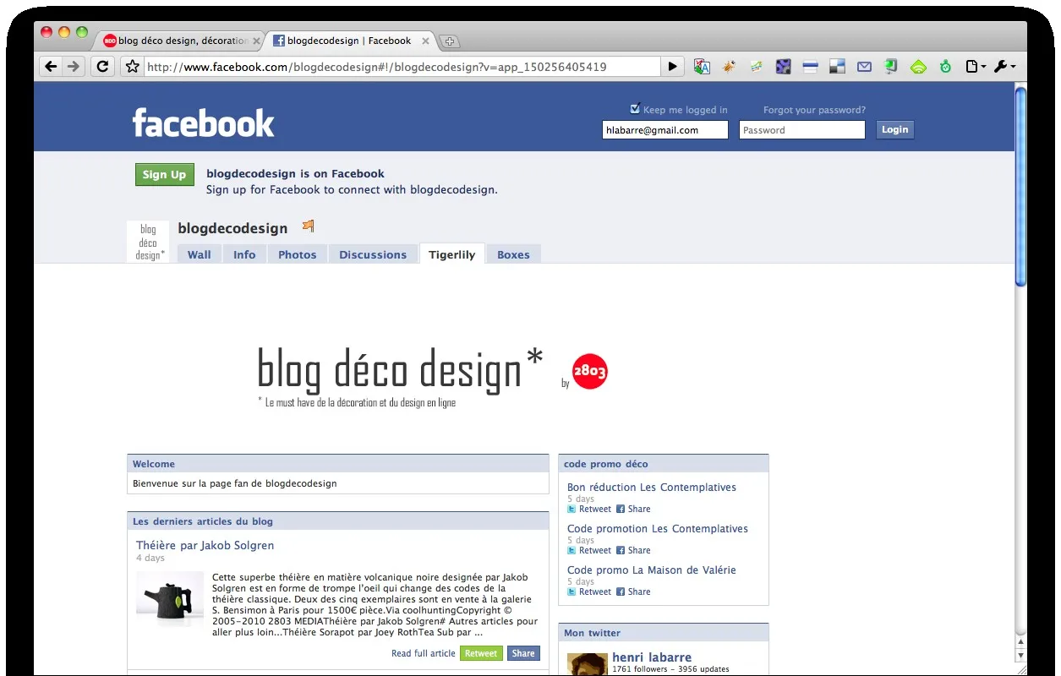Click Read full article link

pos(424,653)
